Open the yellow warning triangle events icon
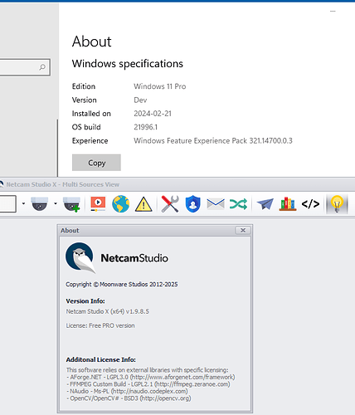This screenshot has height=415, width=355. (x=143, y=204)
